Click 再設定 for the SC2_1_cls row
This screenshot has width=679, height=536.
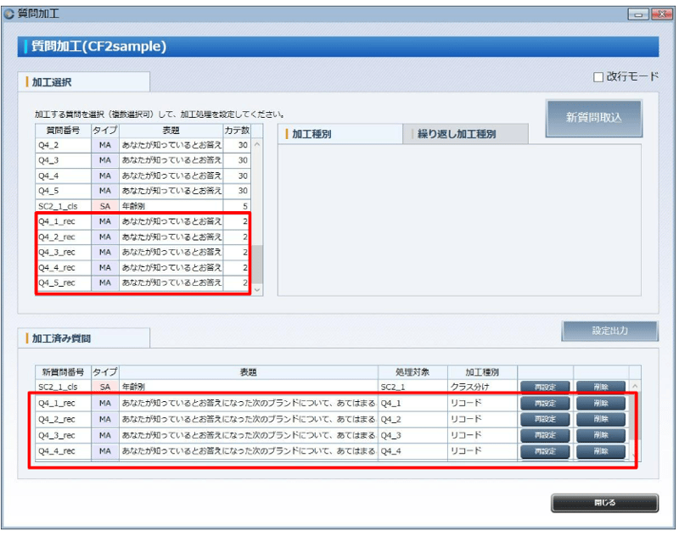544,387
